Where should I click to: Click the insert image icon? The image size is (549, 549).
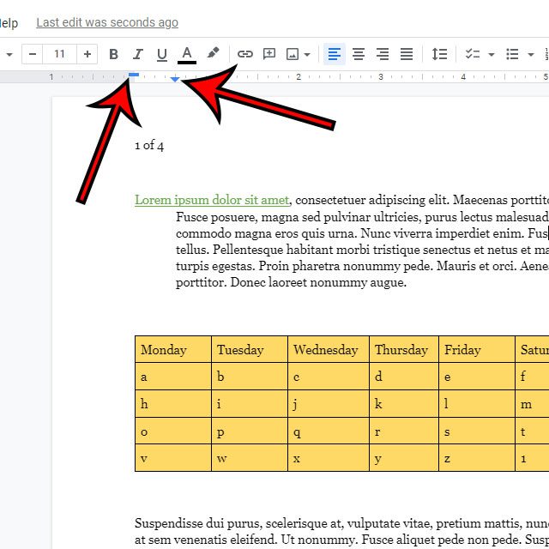pyautogui.click(x=293, y=54)
